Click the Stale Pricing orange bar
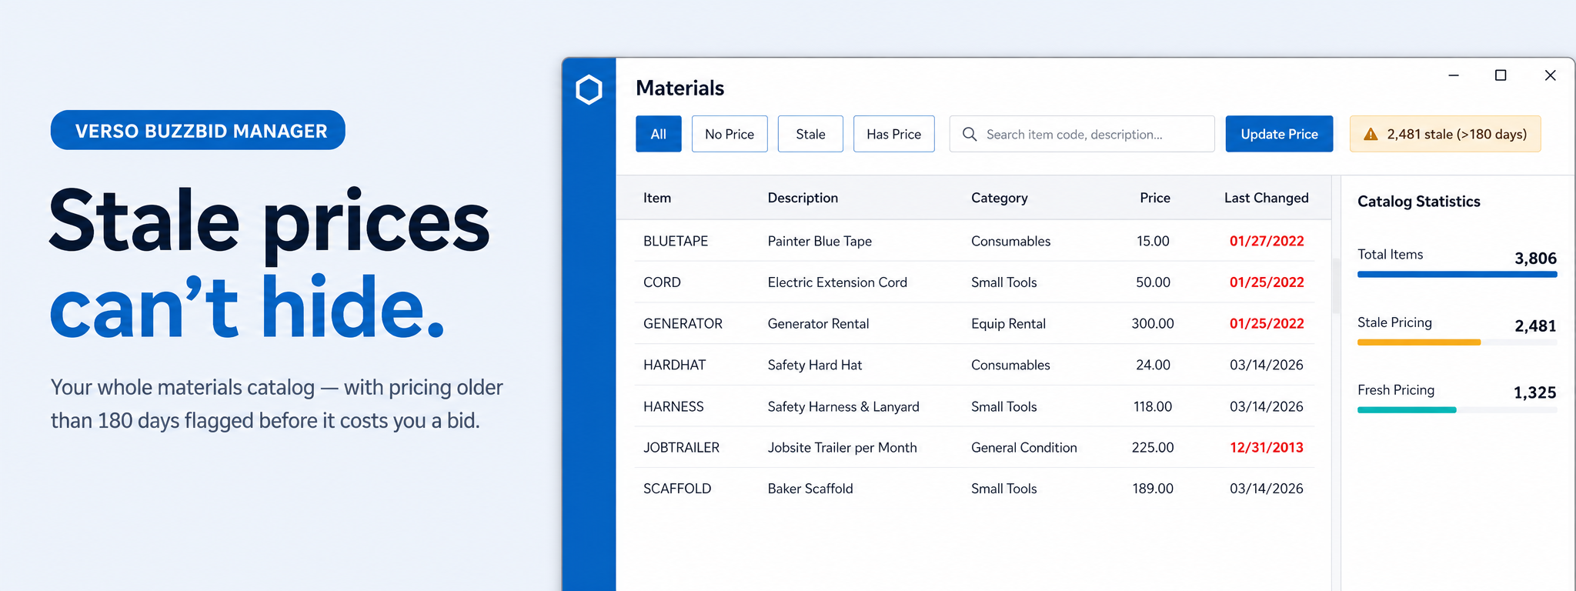 (1419, 342)
